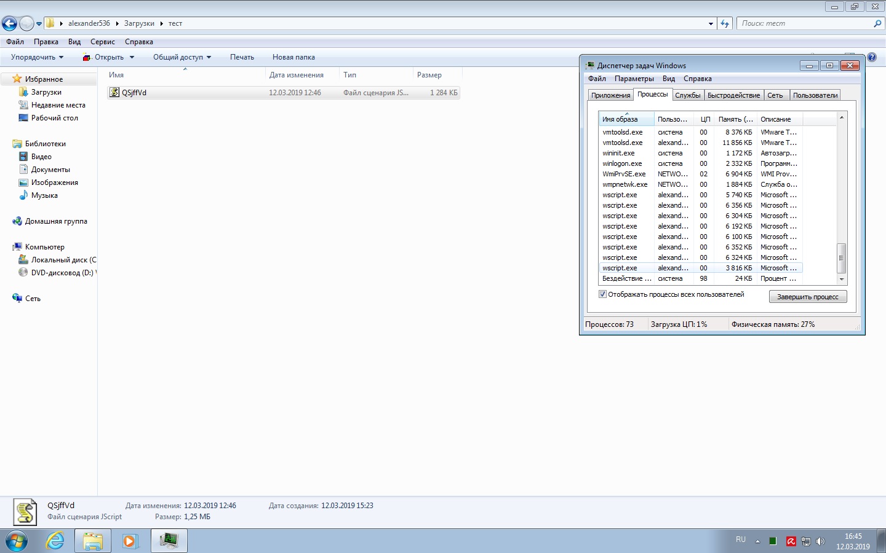
Task: Click the Локальный диск (C:) drive icon
Action: pyautogui.click(x=23, y=260)
